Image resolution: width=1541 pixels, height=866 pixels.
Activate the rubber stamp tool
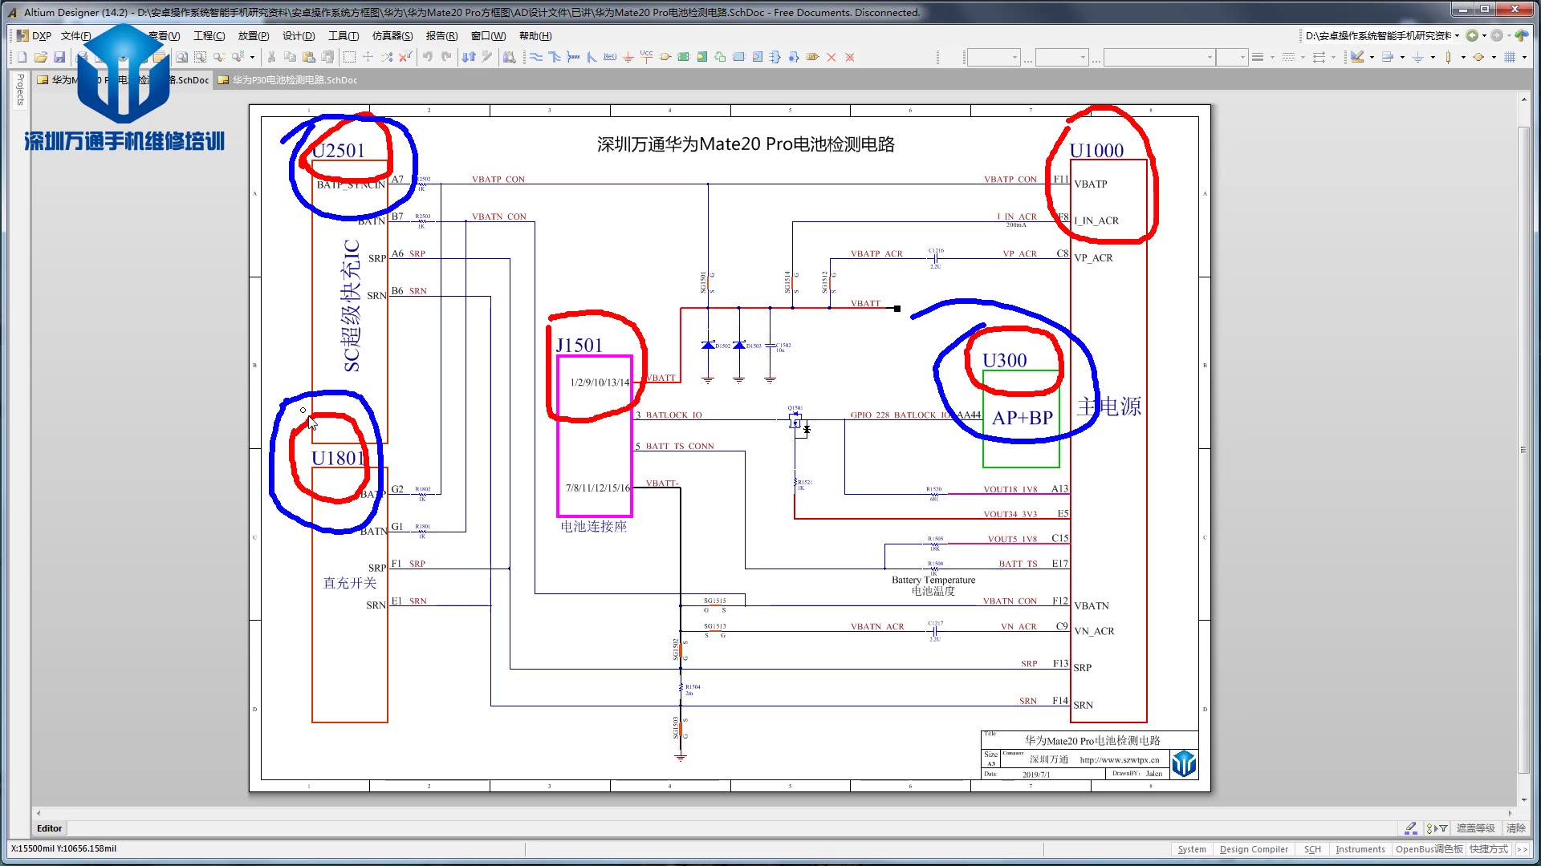(327, 57)
